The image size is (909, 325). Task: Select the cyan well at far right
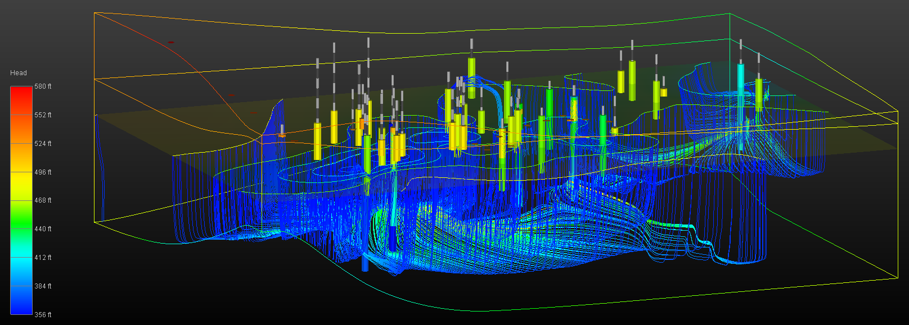pos(741,107)
